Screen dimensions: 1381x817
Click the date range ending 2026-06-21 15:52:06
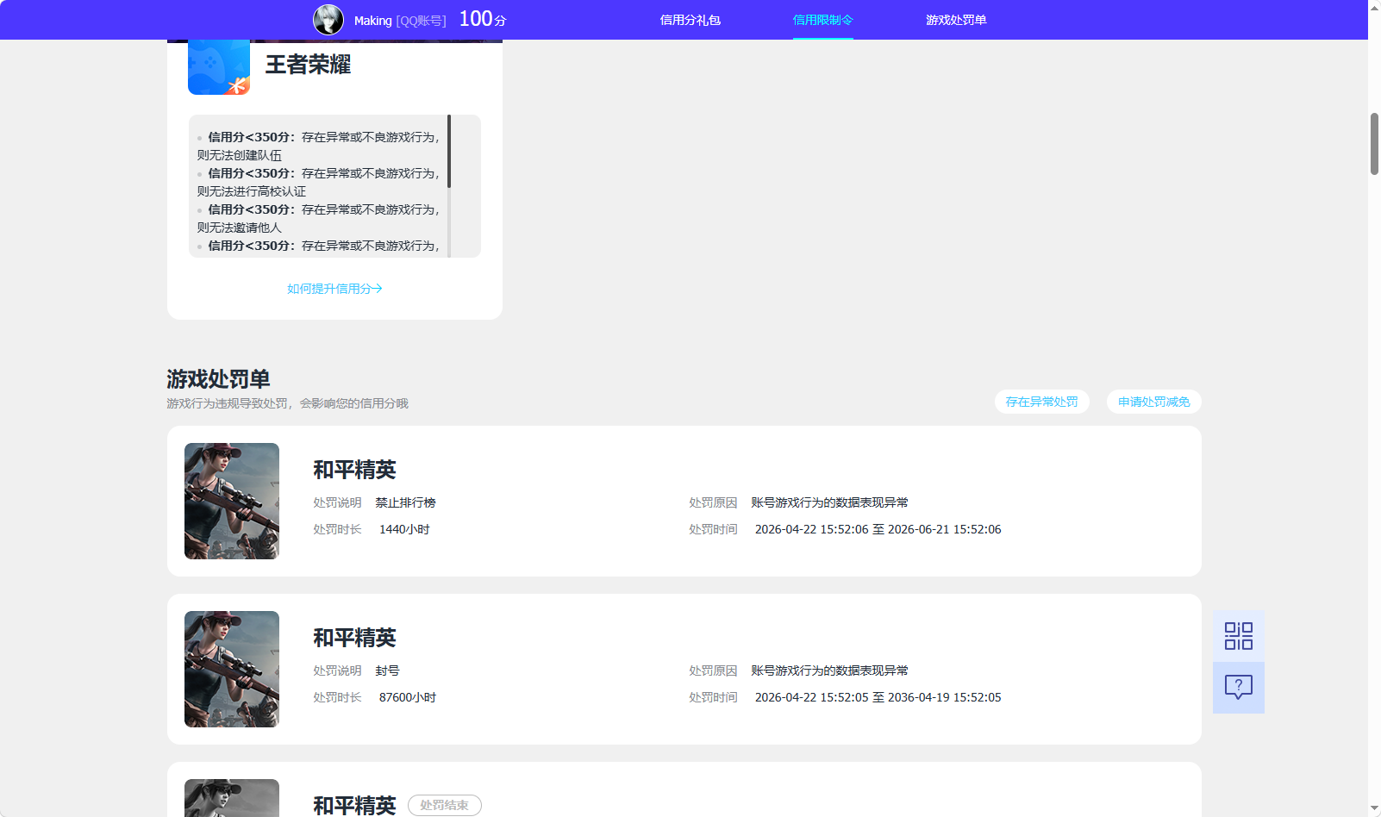point(878,529)
